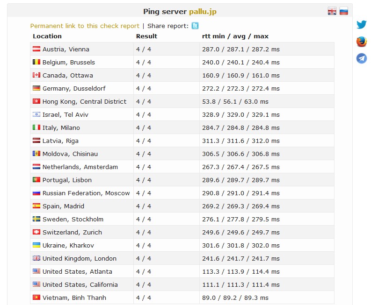Select the United States, California location
The height and width of the screenshot is (305, 371).
80,284
